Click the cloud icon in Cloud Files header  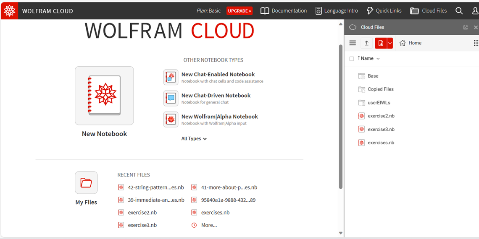coord(353,27)
